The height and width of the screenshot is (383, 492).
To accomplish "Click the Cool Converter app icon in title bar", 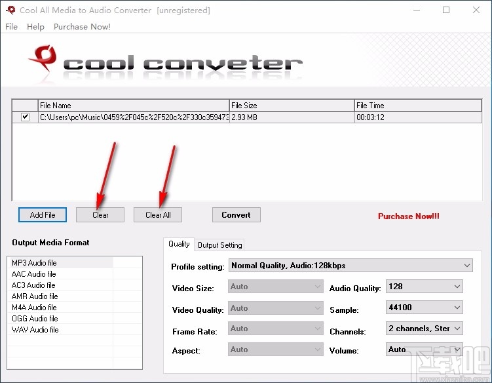I will tap(10, 10).
